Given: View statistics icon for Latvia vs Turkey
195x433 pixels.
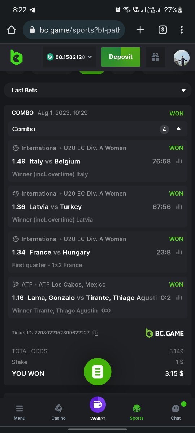Looking at the screenshot, I should 179,207.
